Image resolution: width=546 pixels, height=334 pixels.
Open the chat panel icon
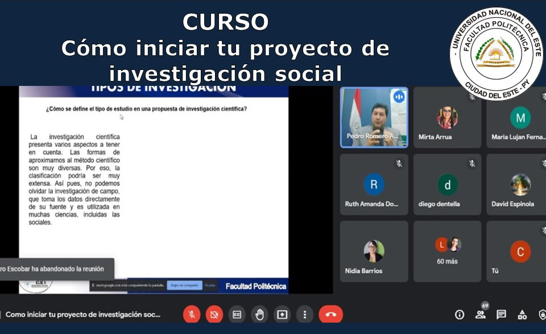point(501,315)
